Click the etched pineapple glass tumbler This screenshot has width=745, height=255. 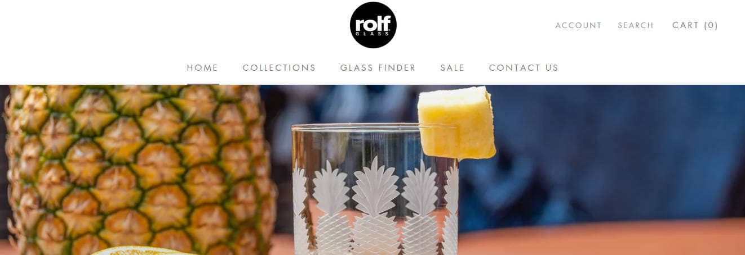375,189
